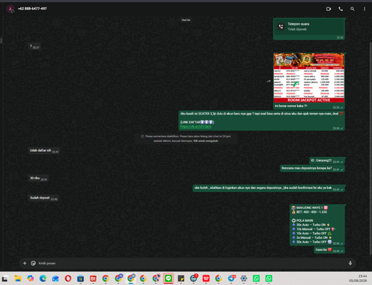The height and width of the screenshot is (285, 372).
Task: Focus the 'Ketik pesan' message field
Action: 191,263
